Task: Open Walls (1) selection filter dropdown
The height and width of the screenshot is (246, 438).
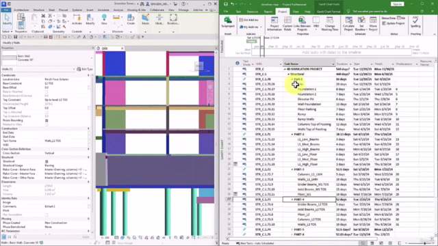Action: (x=74, y=69)
